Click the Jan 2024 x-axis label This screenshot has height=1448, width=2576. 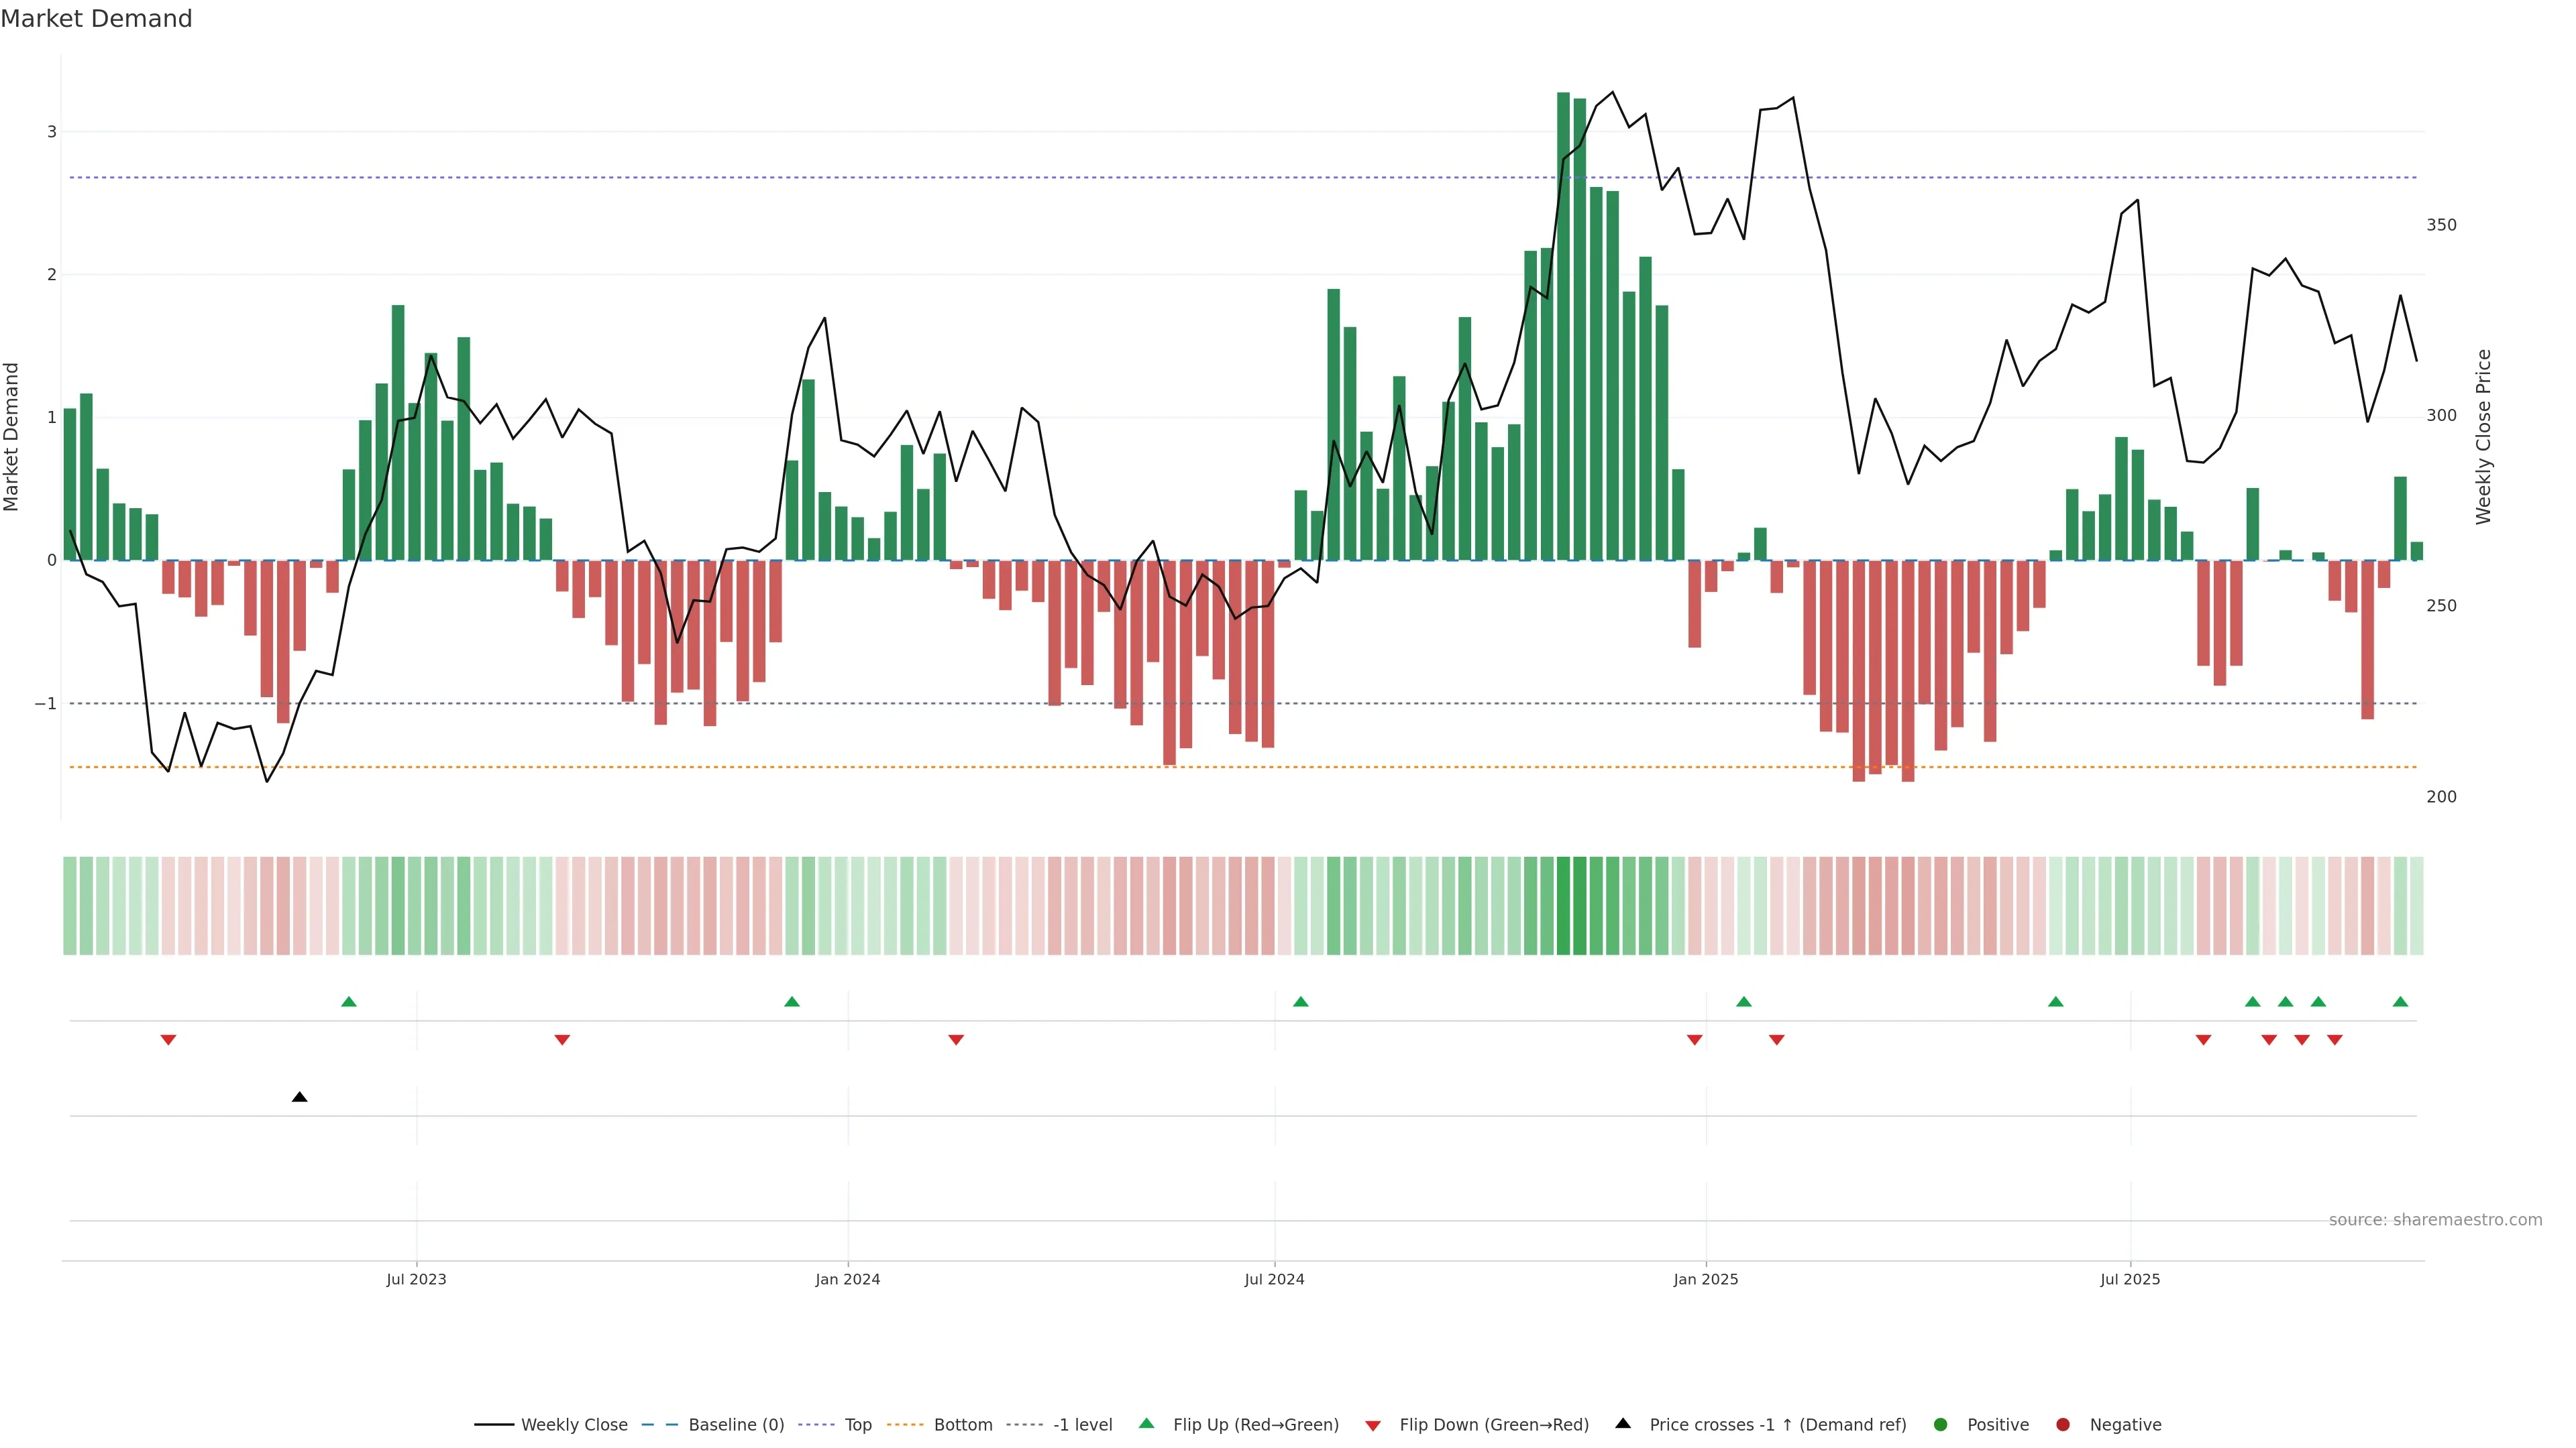847,1279
